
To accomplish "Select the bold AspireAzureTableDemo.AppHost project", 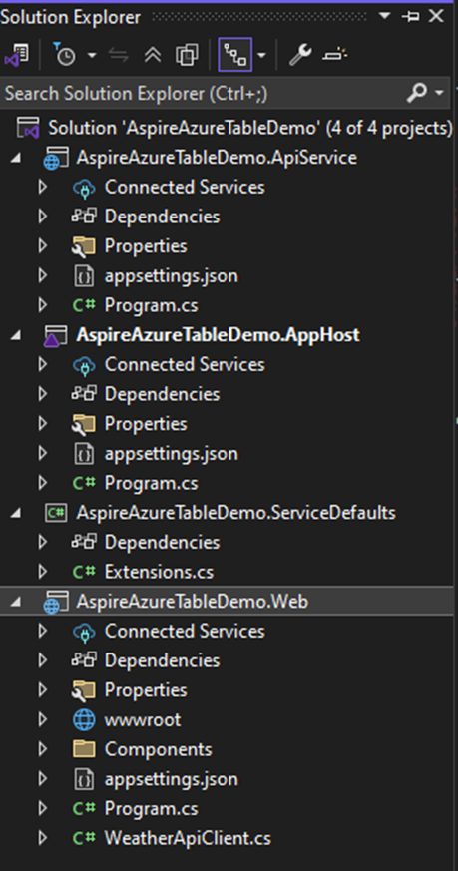I will (x=218, y=335).
